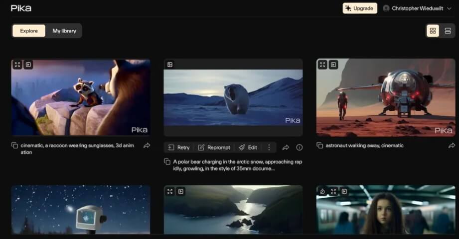Expand the raccoon video to fullscreen
The image size is (459, 239).
[x=17, y=65]
